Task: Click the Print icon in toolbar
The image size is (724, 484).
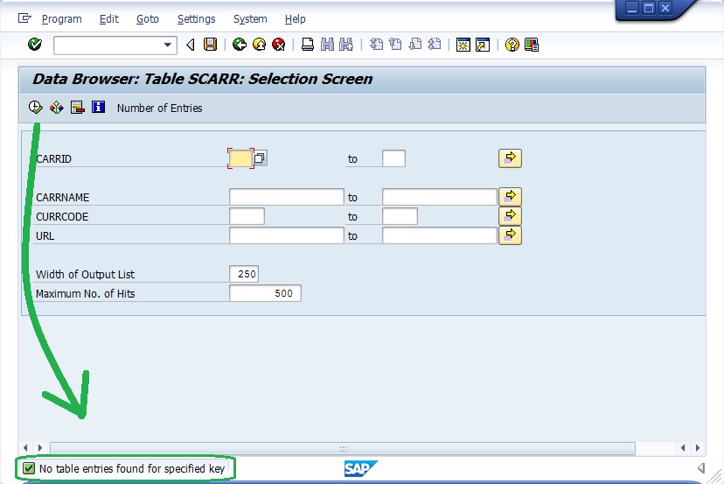Action: click(308, 45)
